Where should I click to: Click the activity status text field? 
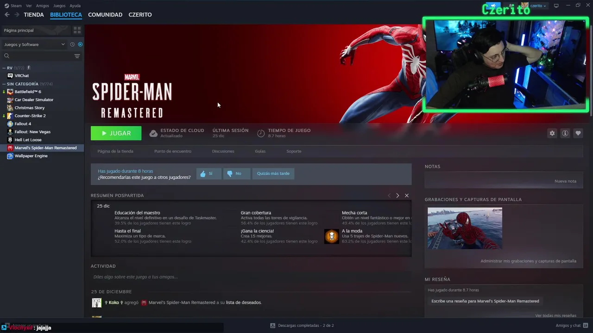(x=251, y=277)
